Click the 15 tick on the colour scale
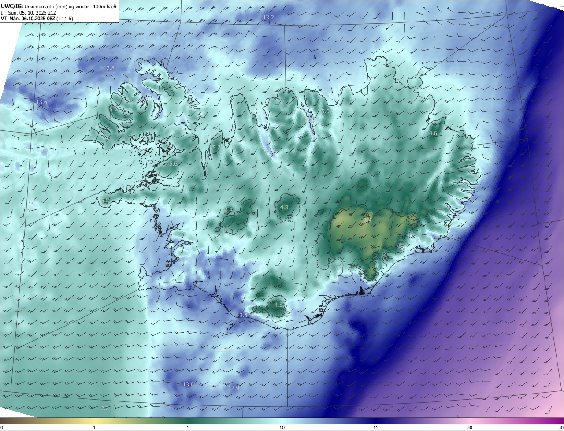Viewport: 564px width, 431px height. click(376, 427)
